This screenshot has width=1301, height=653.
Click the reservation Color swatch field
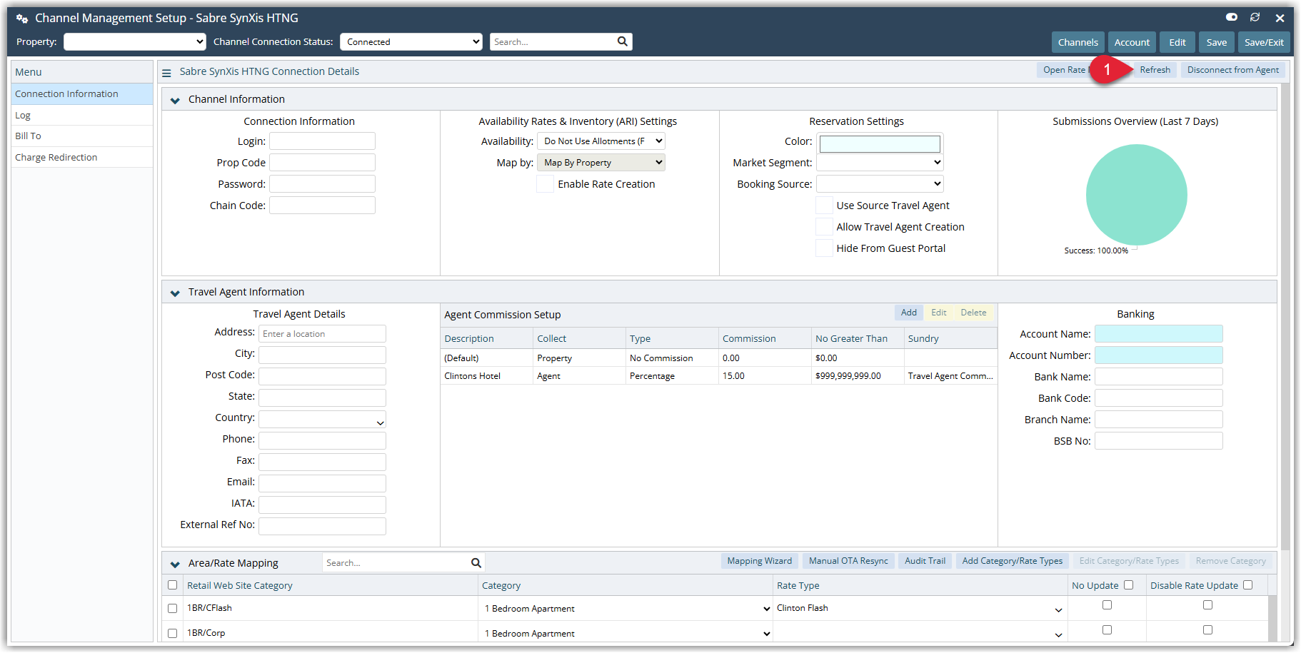880,144
